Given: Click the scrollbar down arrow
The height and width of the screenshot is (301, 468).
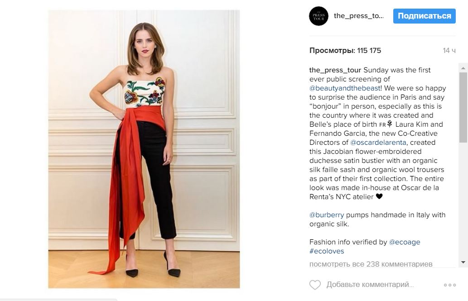Looking at the screenshot, I should pyautogui.click(x=463, y=262).
